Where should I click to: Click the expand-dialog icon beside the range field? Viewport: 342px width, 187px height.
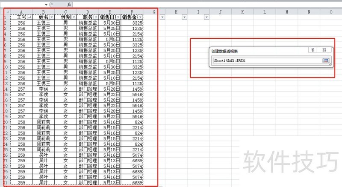pyautogui.click(x=326, y=60)
